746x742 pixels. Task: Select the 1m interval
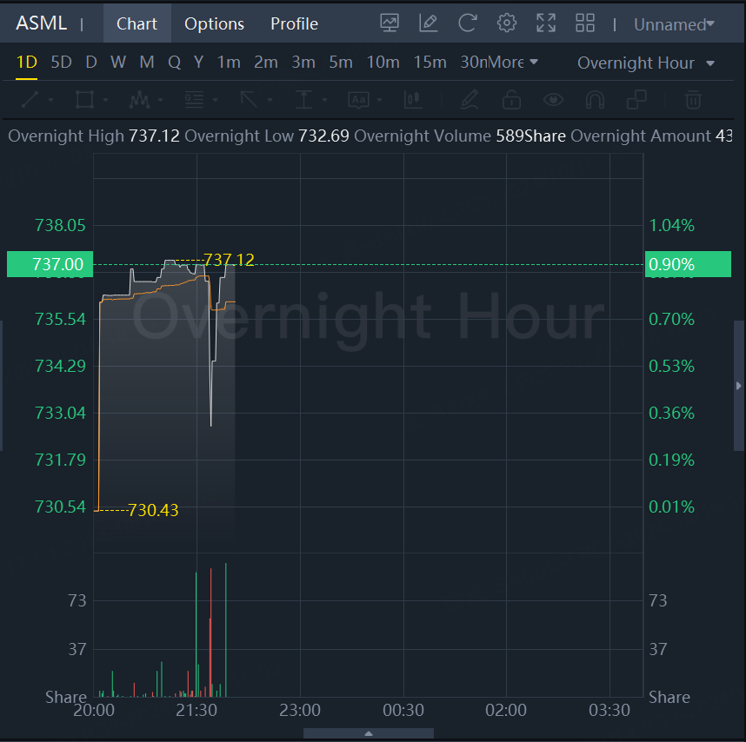[229, 63]
